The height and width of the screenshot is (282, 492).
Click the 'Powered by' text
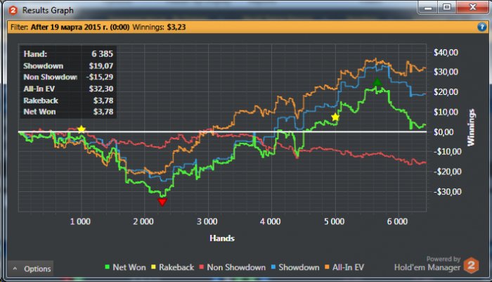(x=444, y=259)
